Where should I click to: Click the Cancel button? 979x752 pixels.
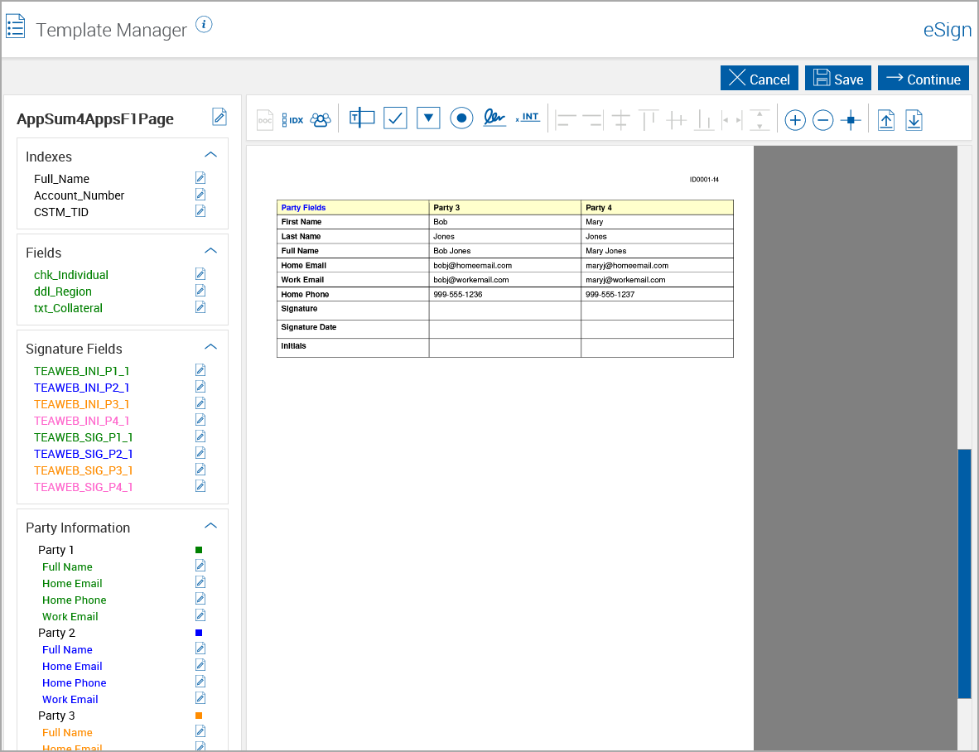[760, 78]
